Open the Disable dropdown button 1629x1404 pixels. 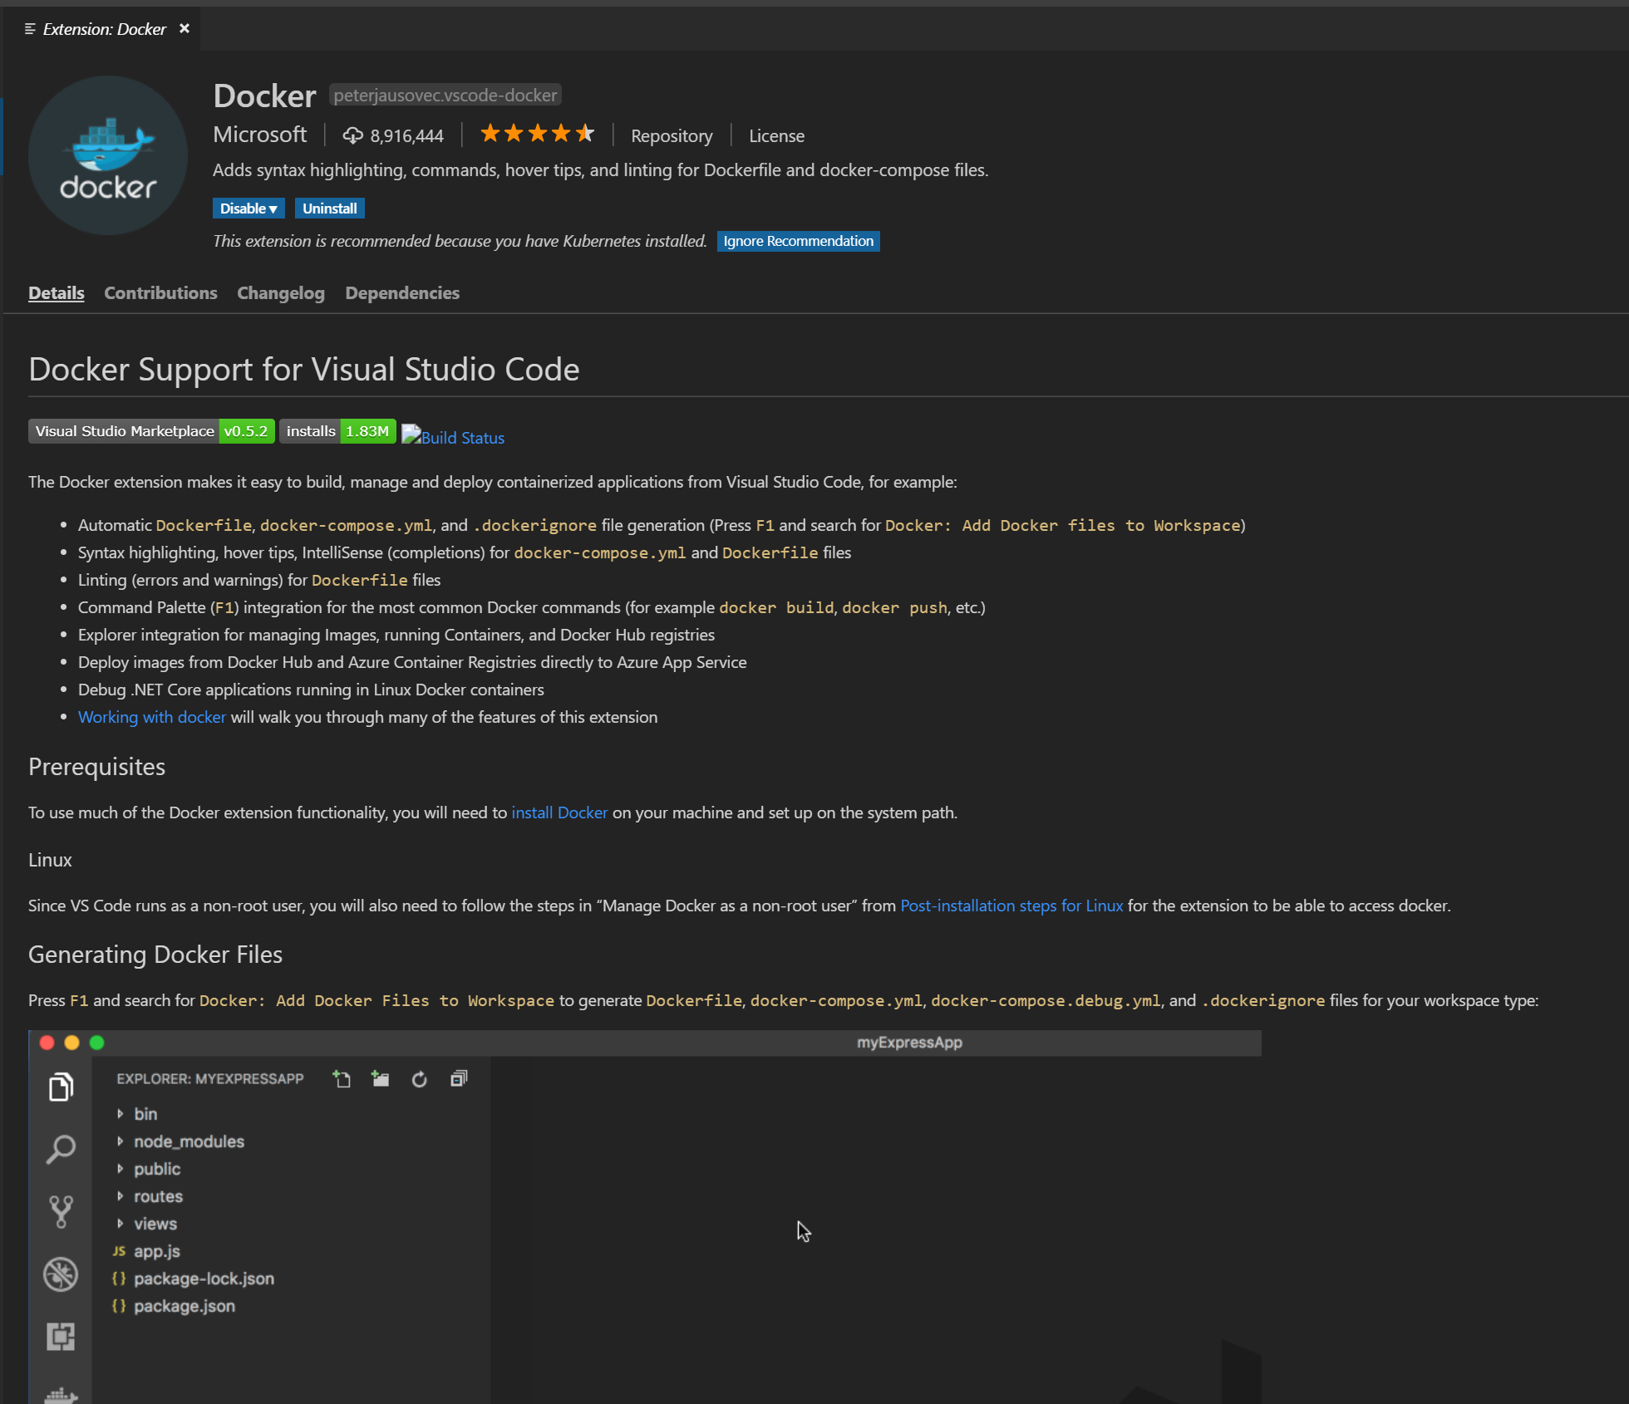[x=249, y=209]
